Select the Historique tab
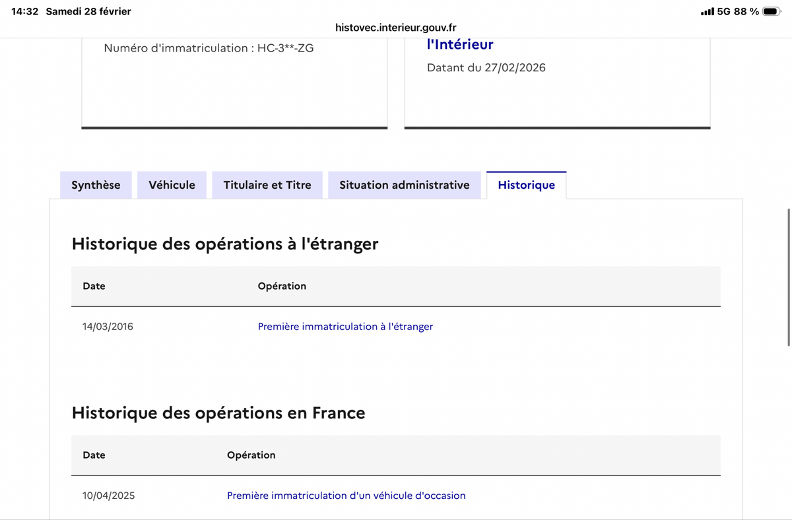 (x=527, y=185)
